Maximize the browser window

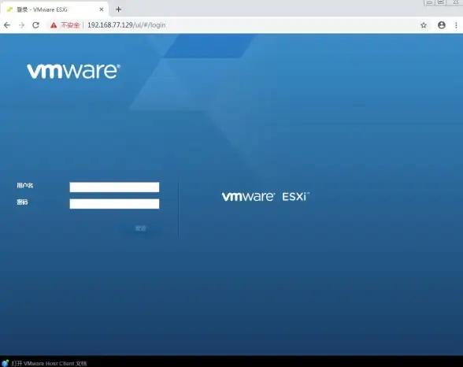(x=441, y=2)
